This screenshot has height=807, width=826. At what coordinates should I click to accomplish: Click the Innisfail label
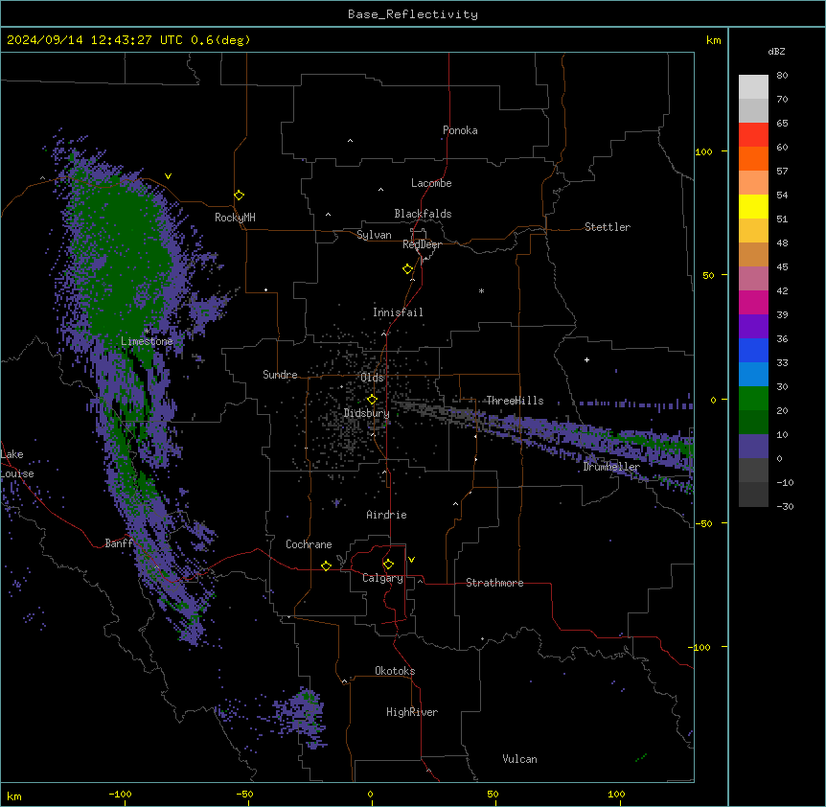pos(398,312)
